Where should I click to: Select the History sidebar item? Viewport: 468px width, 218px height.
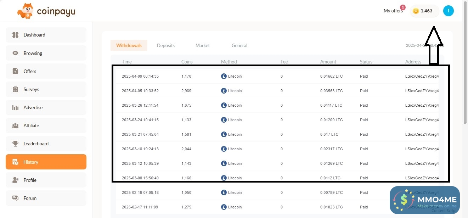point(46,162)
